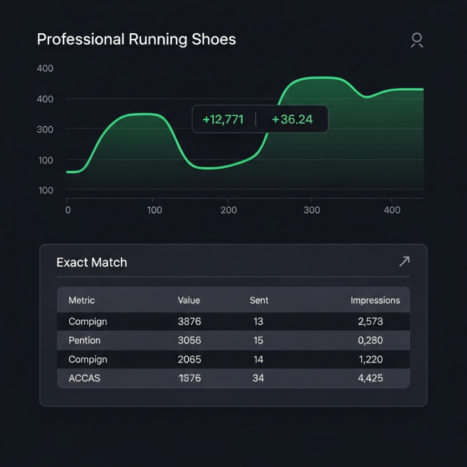
Task: Sort by the Value column header
Action: click(x=189, y=300)
